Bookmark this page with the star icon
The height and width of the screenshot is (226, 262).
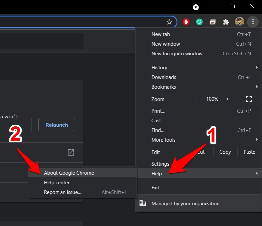pos(169,22)
